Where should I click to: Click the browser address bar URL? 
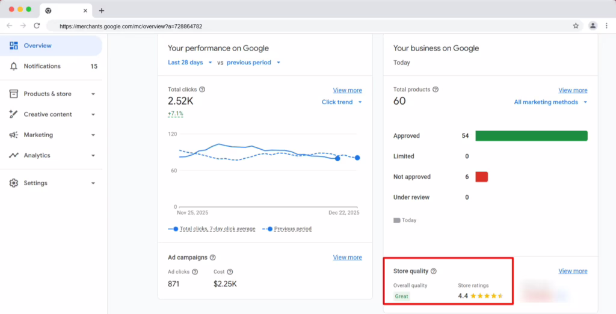131,26
